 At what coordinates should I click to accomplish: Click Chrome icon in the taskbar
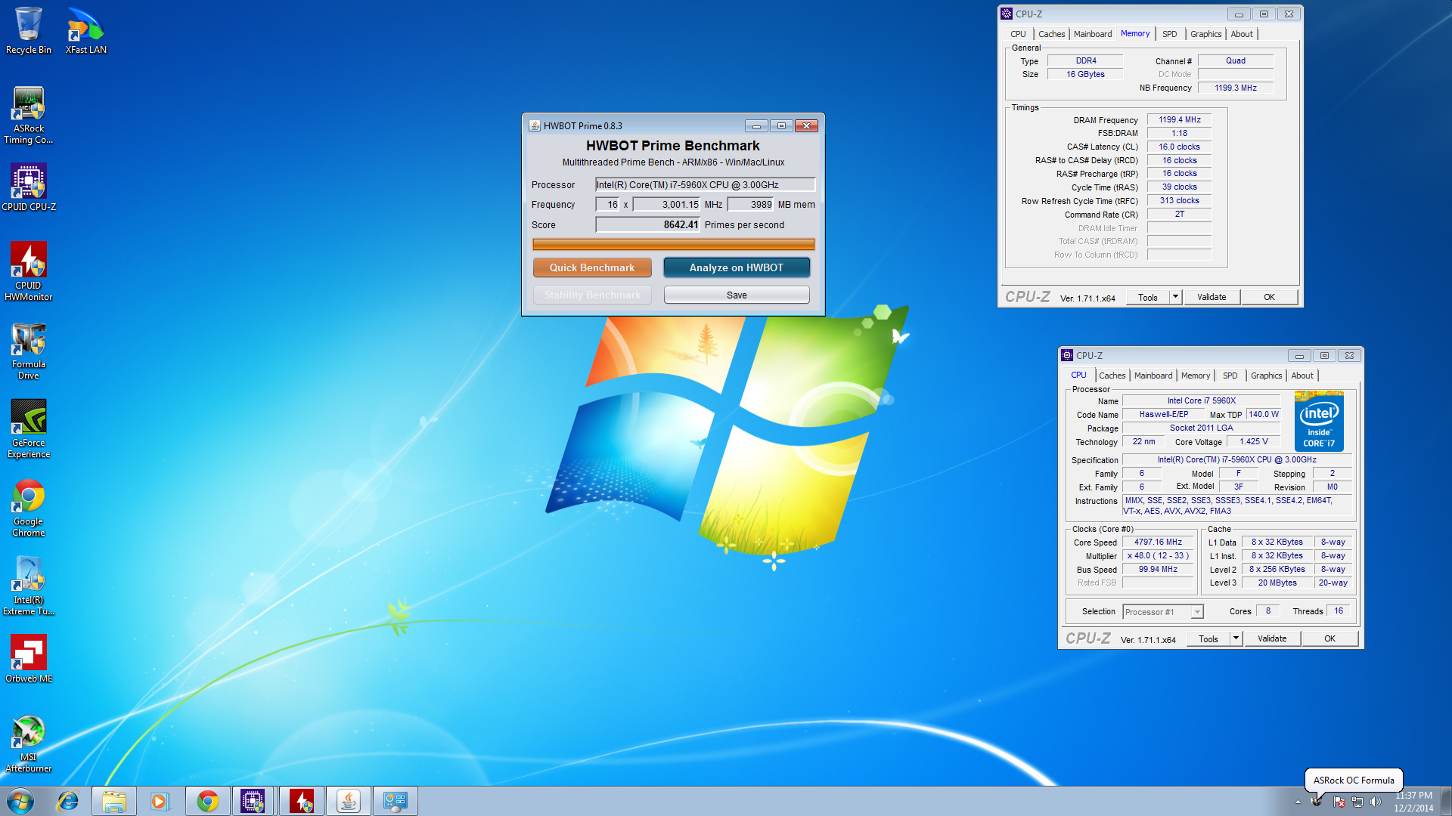208,801
